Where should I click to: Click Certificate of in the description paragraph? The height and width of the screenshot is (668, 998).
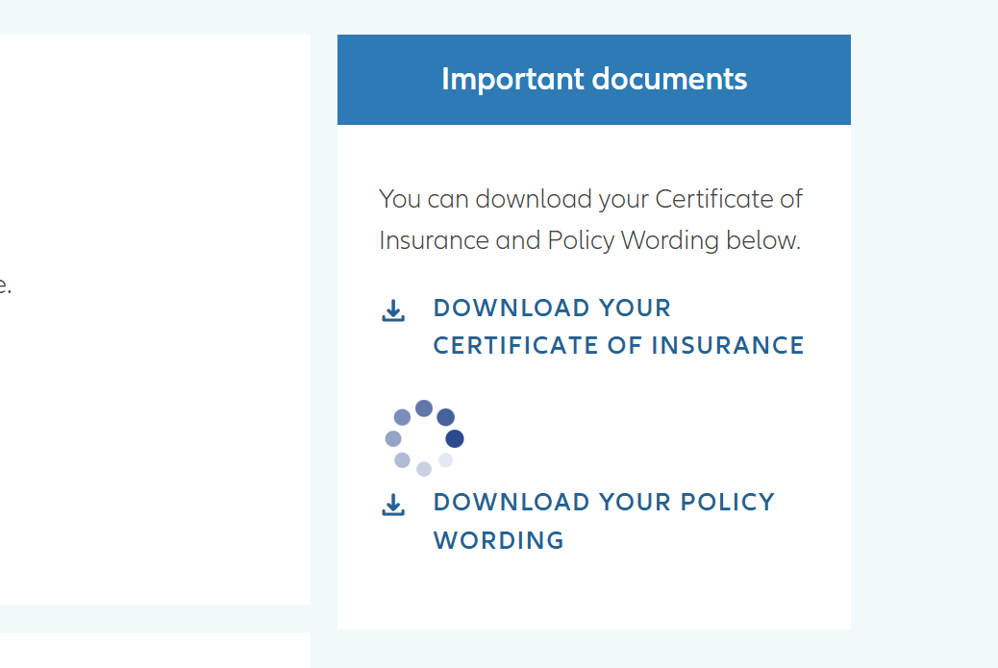[729, 199]
